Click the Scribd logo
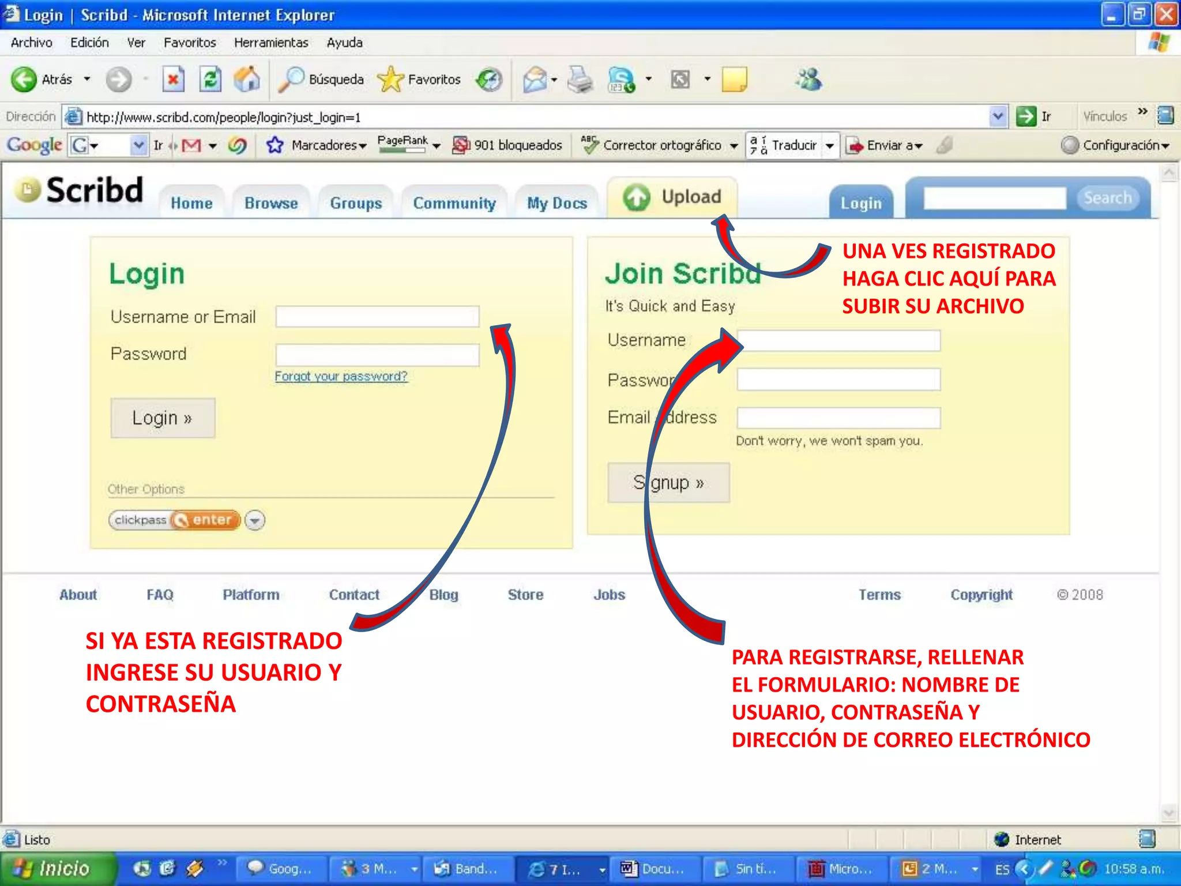The image size is (1181, 886). click(x=79, y=190)
